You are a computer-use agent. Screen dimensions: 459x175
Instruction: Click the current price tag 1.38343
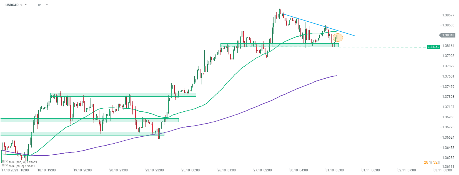tap(448, 35)
